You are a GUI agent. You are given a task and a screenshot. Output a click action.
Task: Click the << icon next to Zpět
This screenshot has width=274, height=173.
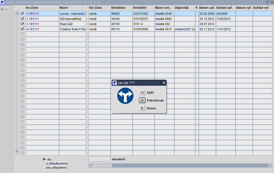coord(142,92)
